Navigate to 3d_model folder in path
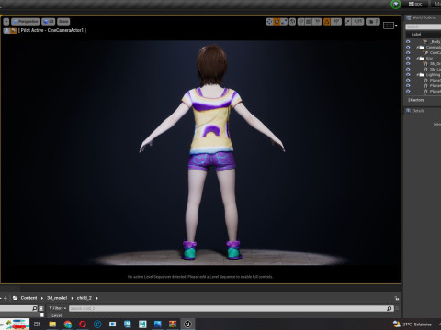The height and width of the screenshot is (330, 441). [57, 298]
